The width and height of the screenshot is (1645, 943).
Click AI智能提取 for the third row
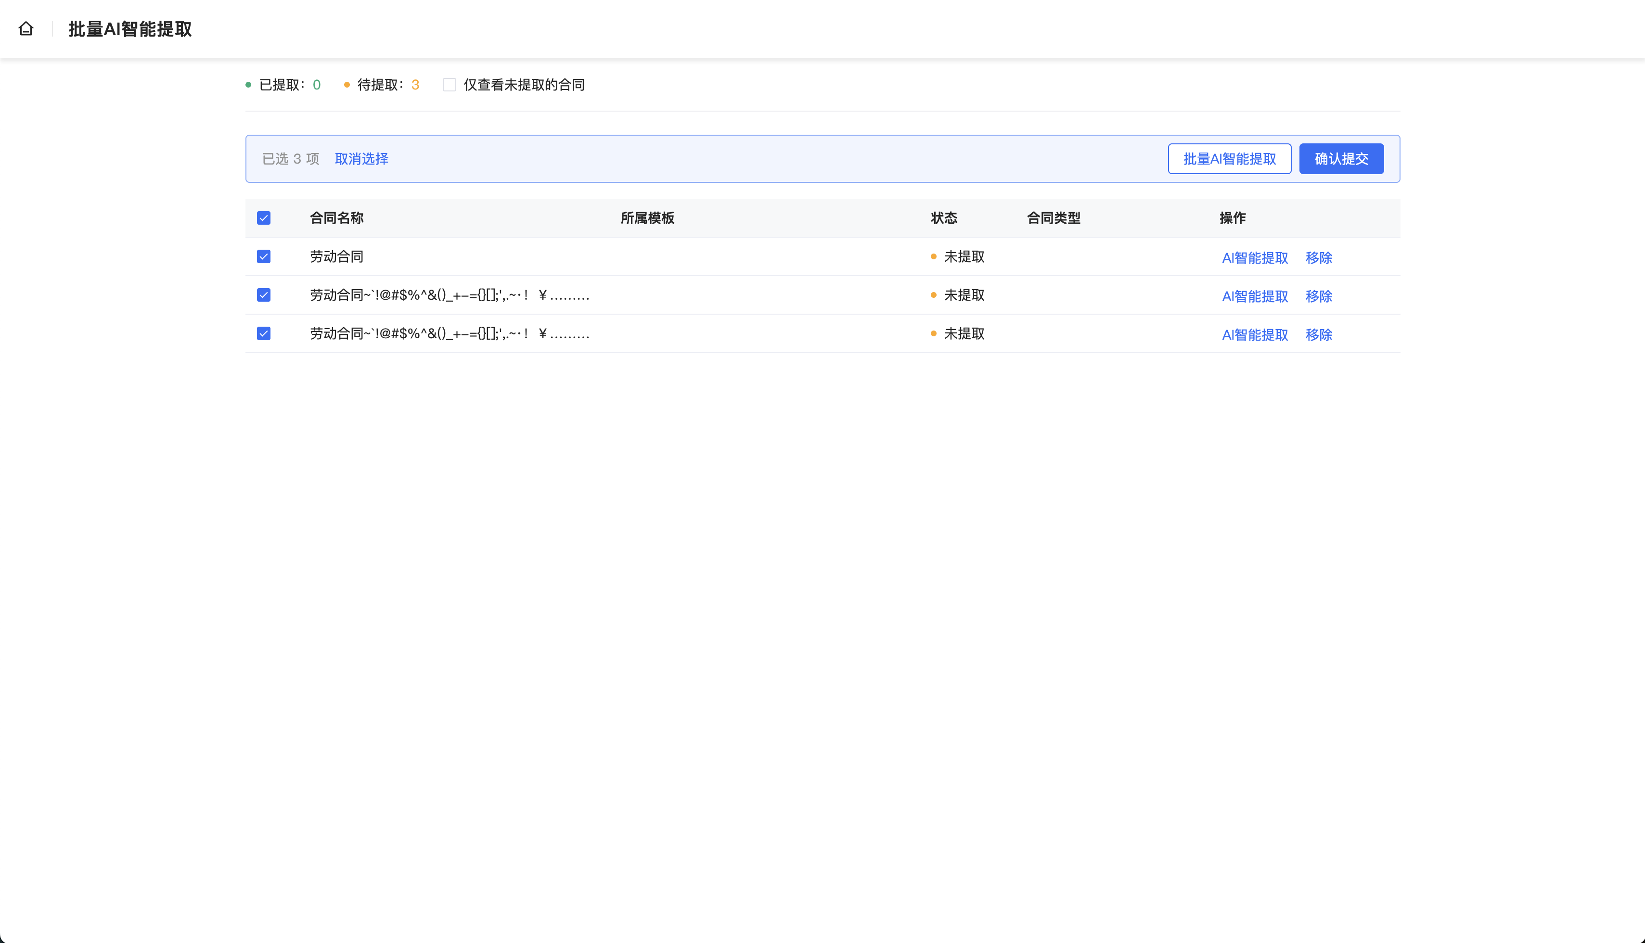(x=1254, y=335)
